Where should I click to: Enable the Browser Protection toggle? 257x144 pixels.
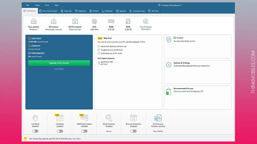[134, 131]
